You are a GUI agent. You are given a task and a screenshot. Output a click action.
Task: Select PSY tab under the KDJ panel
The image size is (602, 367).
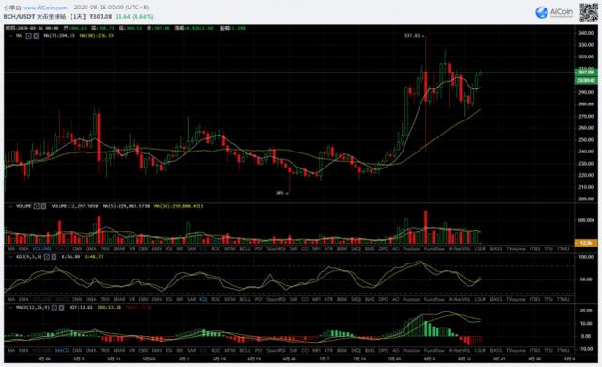[259, 299]
